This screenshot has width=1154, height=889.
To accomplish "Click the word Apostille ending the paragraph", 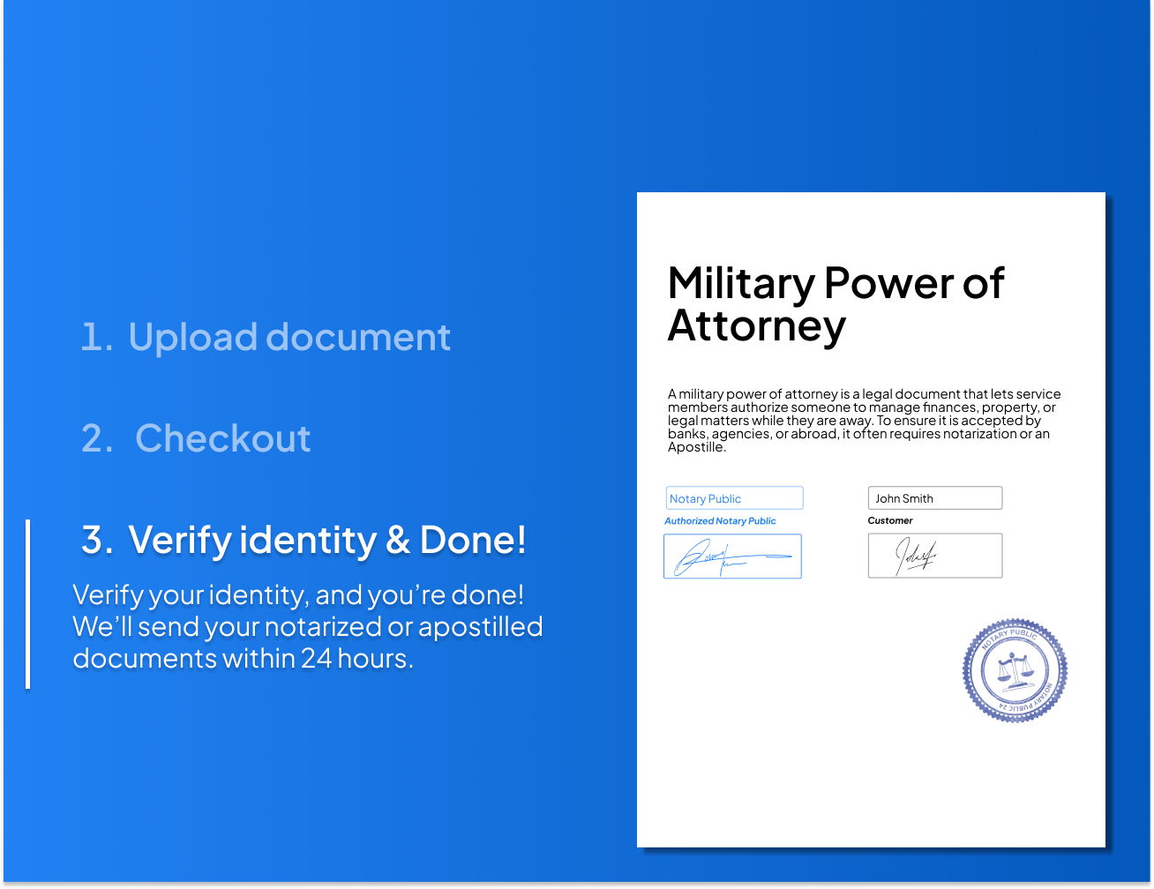I will 695,447.
